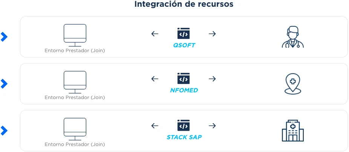This screenshot has height=152, width=349.
Task: Click the left arrow in the NFOMED row
Action: tap(155, 79)
